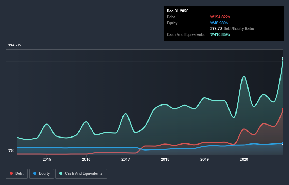Click the red Debt legend dot
This screenshot has height=185, width=289.
11,173
